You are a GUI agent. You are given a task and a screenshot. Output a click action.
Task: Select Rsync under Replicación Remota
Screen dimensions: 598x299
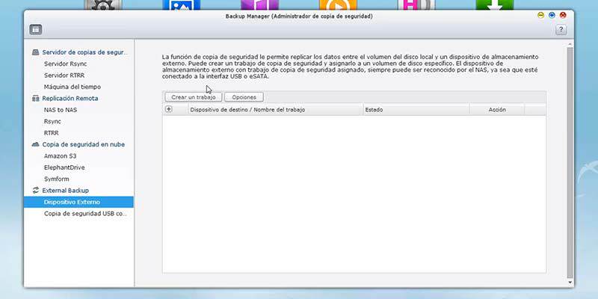tap(52, 121)
